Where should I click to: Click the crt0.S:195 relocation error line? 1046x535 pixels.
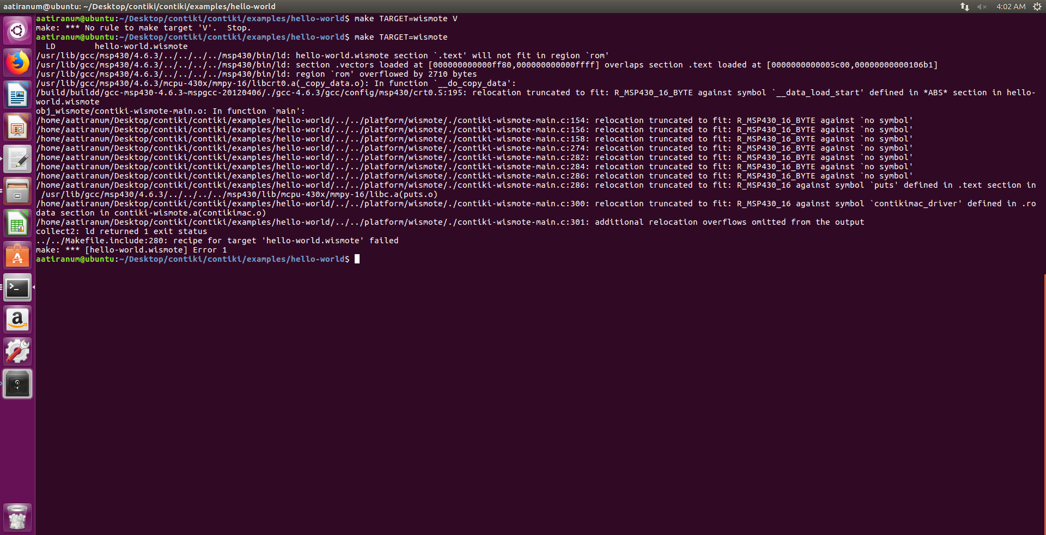tap(535, 97)
